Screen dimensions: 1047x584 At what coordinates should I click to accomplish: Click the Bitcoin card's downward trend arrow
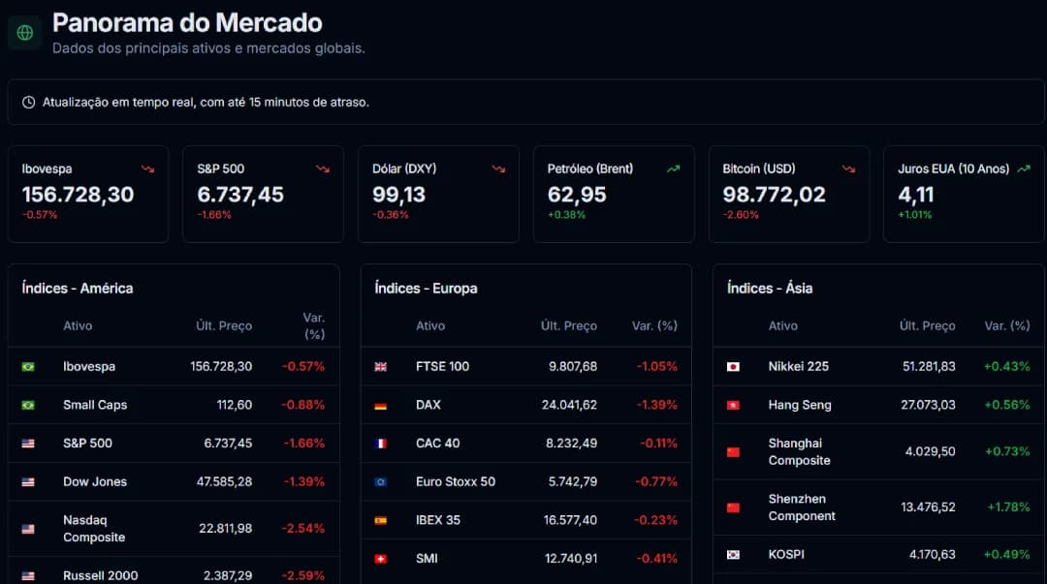tap(850, 168)
